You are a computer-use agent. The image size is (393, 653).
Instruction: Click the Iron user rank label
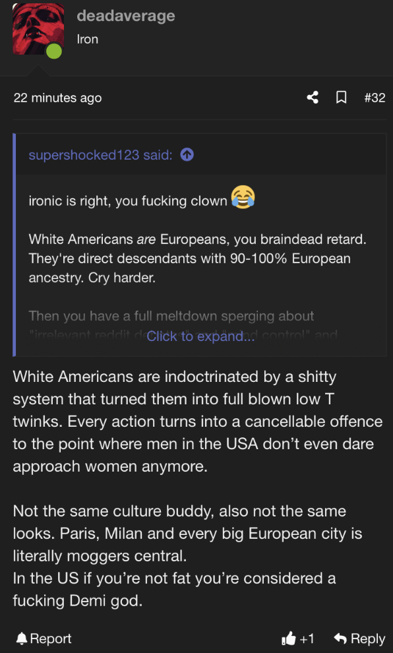pyautogui.click(x=88, y=39)
